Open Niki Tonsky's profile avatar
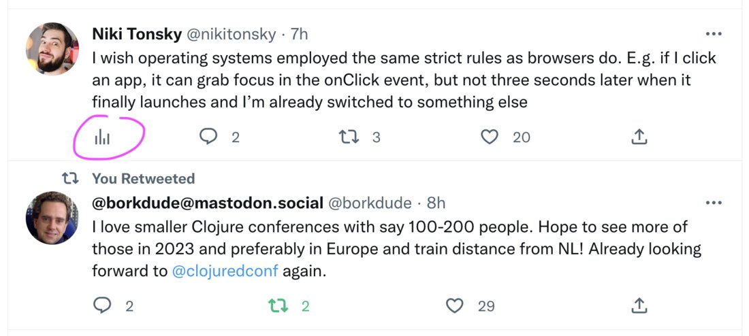 (x=52, y=49)
